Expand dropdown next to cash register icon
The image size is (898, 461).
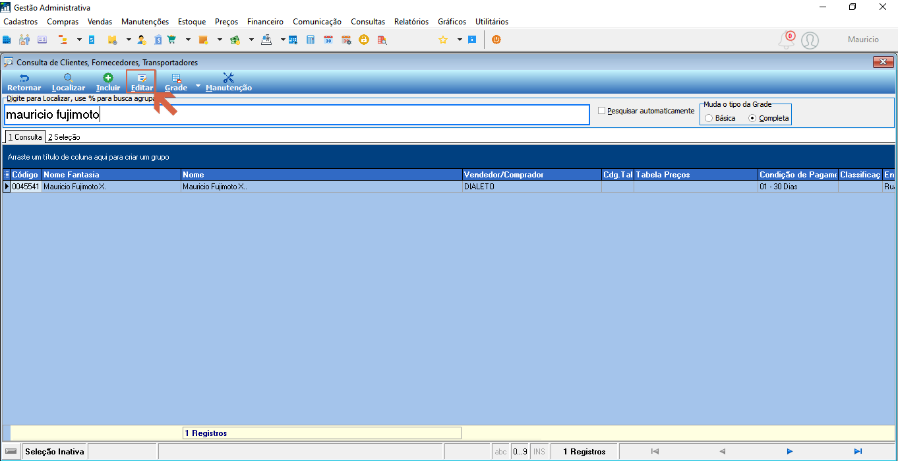click(283, 40)
